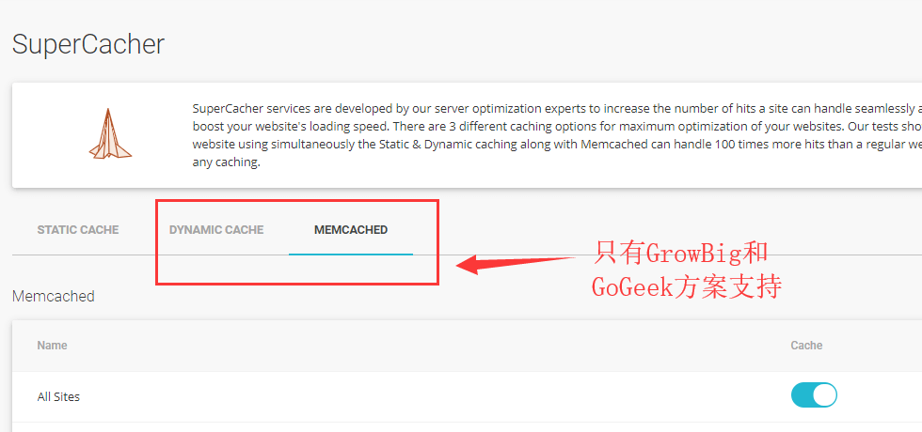Click the SuperCacher page title
The image size is (922, 432).
[88, 44]
